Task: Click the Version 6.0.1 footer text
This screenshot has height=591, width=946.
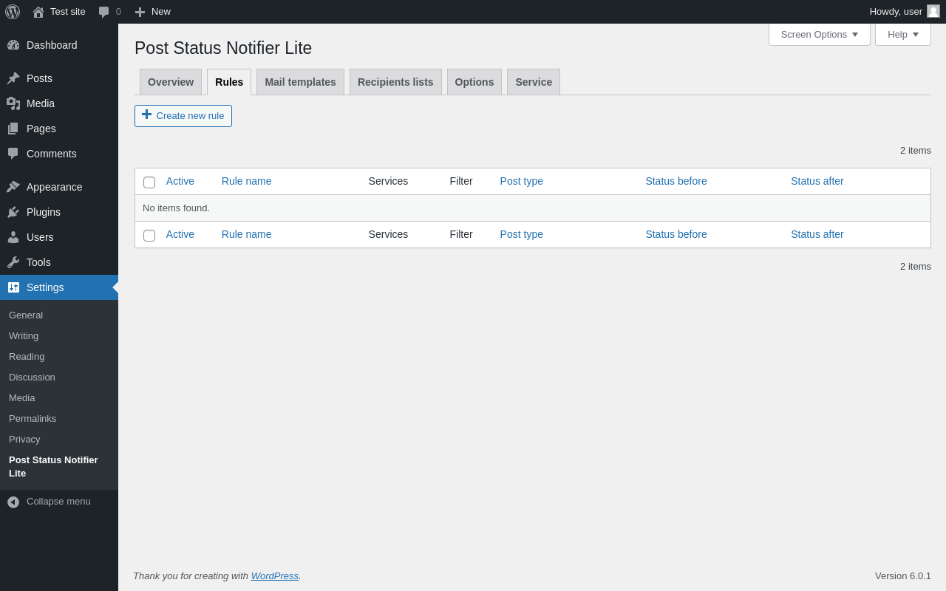Action: coord(903,575)
